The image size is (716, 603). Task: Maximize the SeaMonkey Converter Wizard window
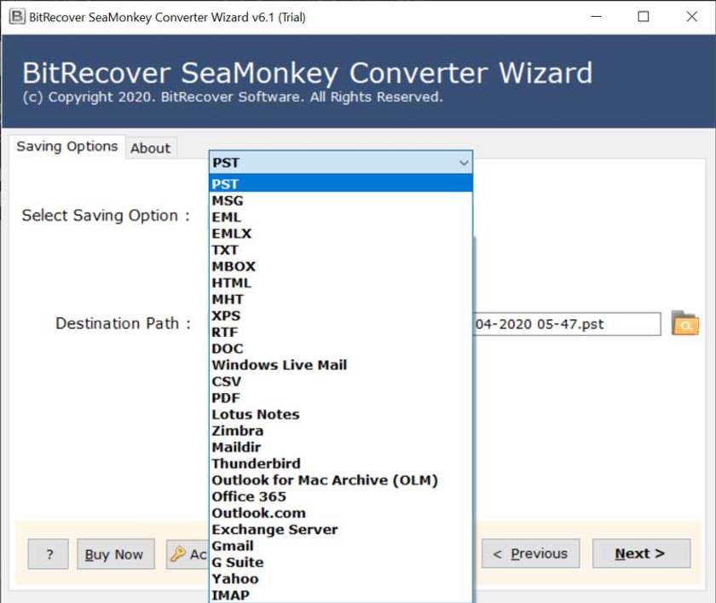coord(644,17)
